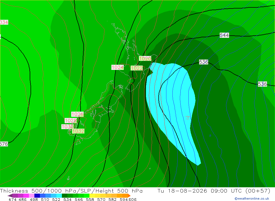Click the 570 legend value
Image resolution: width=275 pixels, height=201 pixels.
(x=101, y=199)
